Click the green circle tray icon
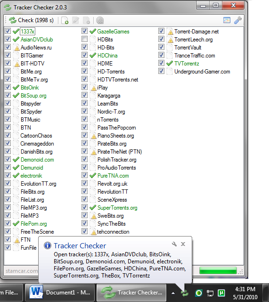The image size is (269, 302). pyautogui.click(x=199, y=293)
